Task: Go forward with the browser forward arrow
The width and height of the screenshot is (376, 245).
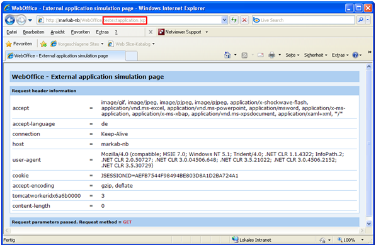Action: 21,20
